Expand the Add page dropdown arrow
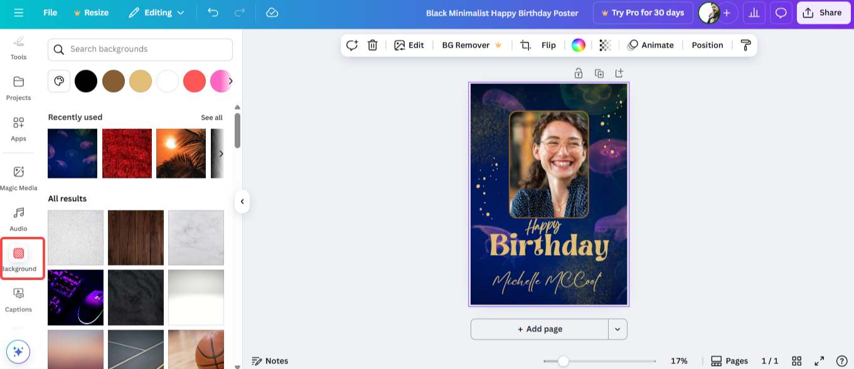 point(617,329)
